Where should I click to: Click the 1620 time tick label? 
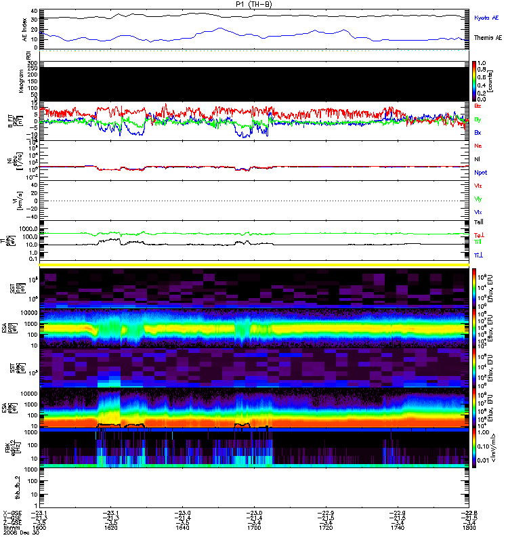pyautogui.click(x=110, y=528)
